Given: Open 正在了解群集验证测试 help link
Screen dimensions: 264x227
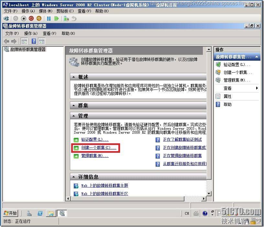Looking at the screenshot, I should click(x=182, y=139).
